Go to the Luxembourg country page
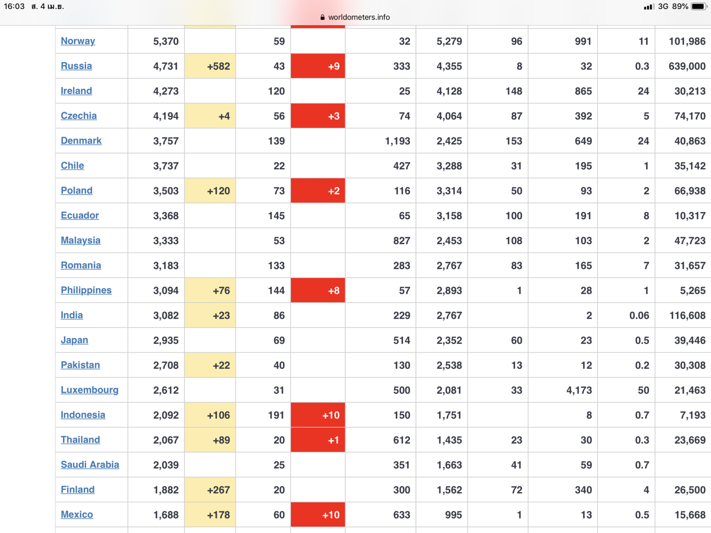Image resolution: width=711 pixels, height=533 pixels. click(89, 390)
